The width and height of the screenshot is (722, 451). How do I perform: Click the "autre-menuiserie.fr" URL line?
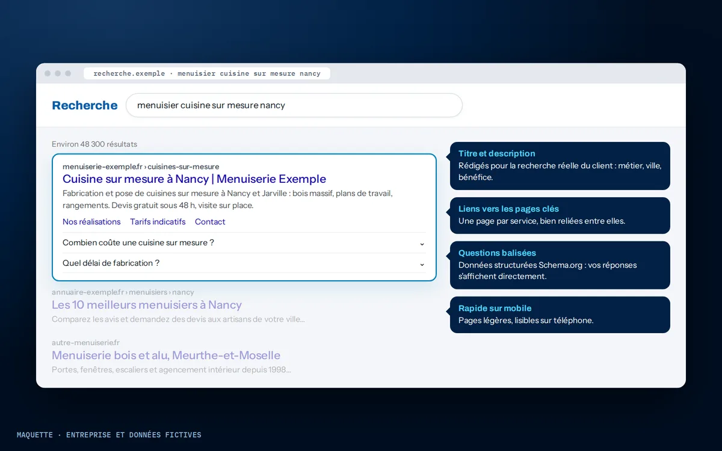(x=85, y=343)
